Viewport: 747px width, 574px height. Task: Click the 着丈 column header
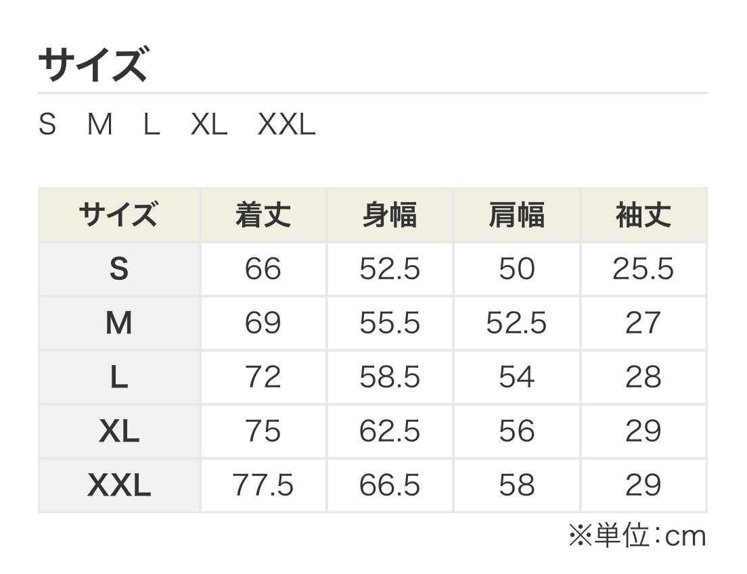click(263, 216)
